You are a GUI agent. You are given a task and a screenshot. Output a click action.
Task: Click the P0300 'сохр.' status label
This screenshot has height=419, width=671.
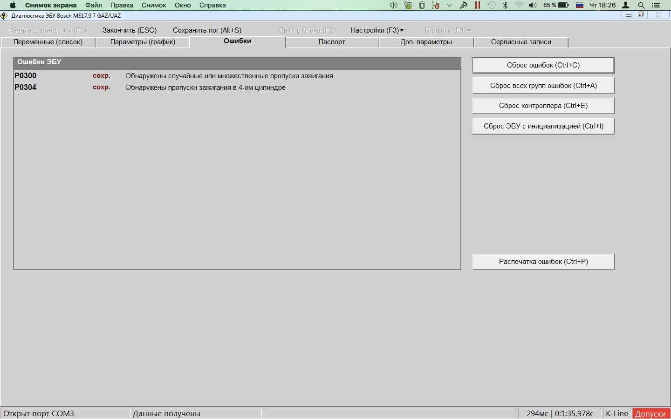pos(102,75)
